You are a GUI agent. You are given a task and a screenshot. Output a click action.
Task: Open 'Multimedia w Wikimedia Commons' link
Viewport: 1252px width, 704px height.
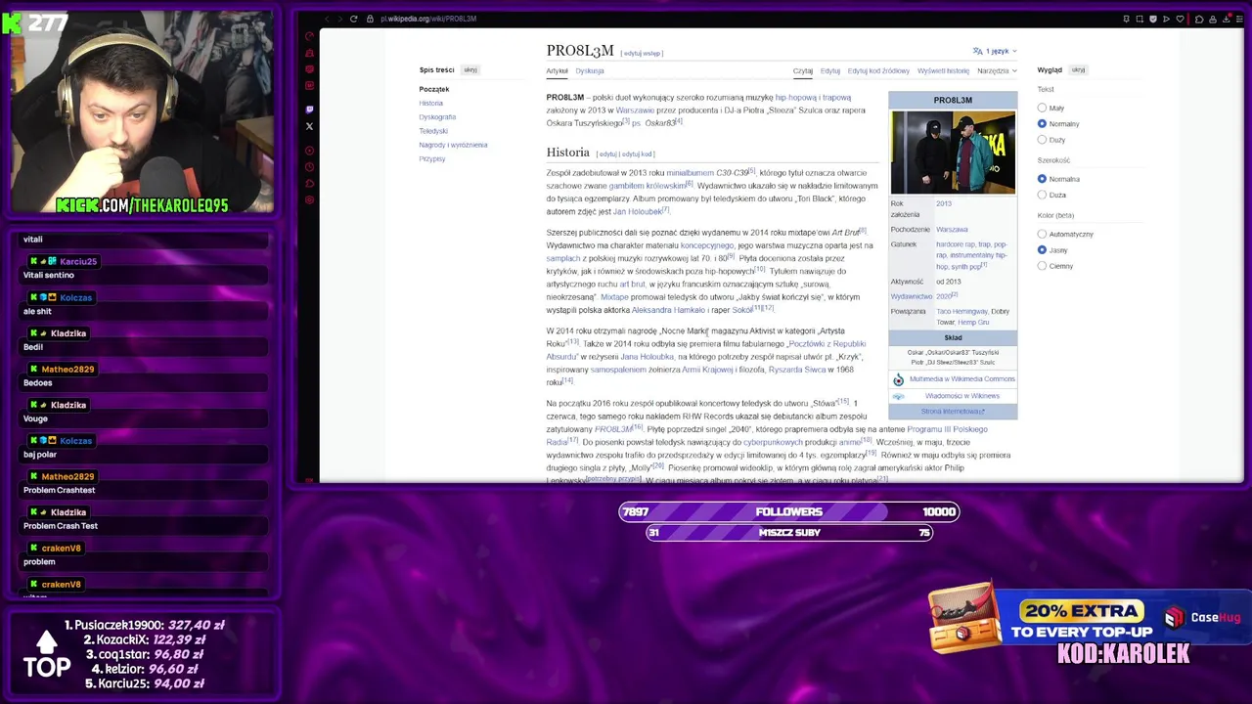pyautogui.click(x=962, y=379)
